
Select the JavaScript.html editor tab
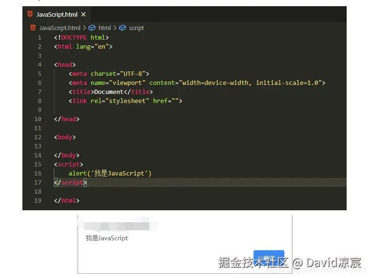point(57,14)
